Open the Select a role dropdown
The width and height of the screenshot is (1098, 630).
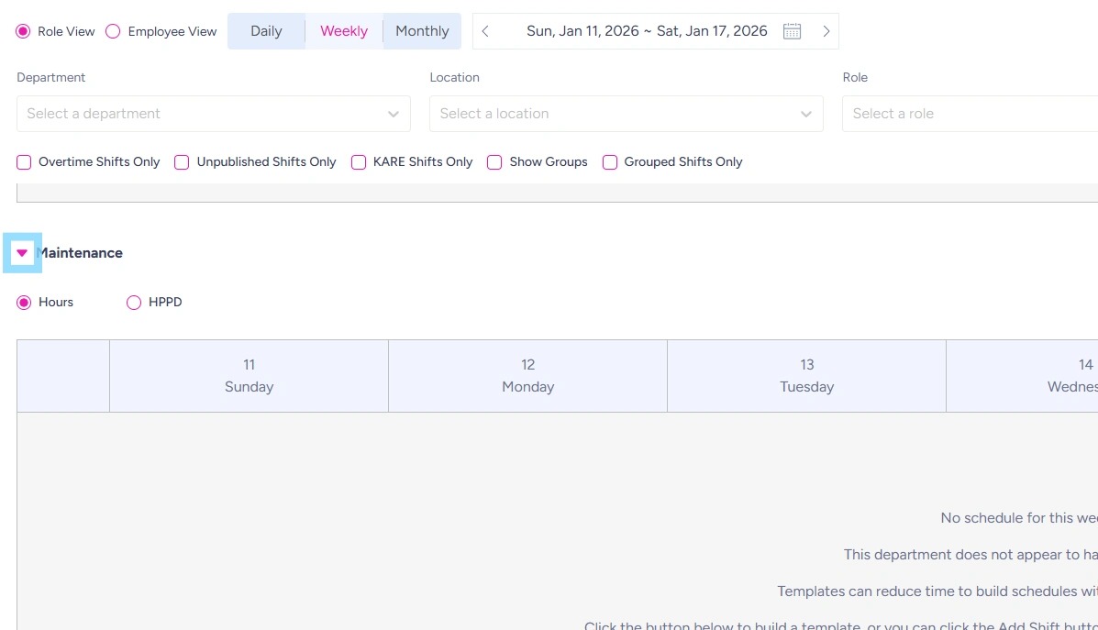coord(970,114)
